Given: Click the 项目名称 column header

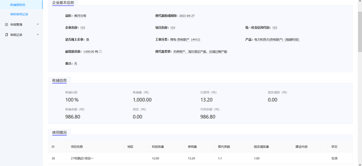Looking at the screenshot, I should (x=77, y=147).
